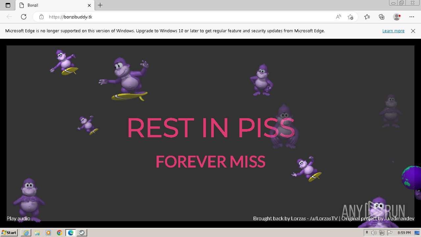Close the Bonzi! tab

pos(89,5)
